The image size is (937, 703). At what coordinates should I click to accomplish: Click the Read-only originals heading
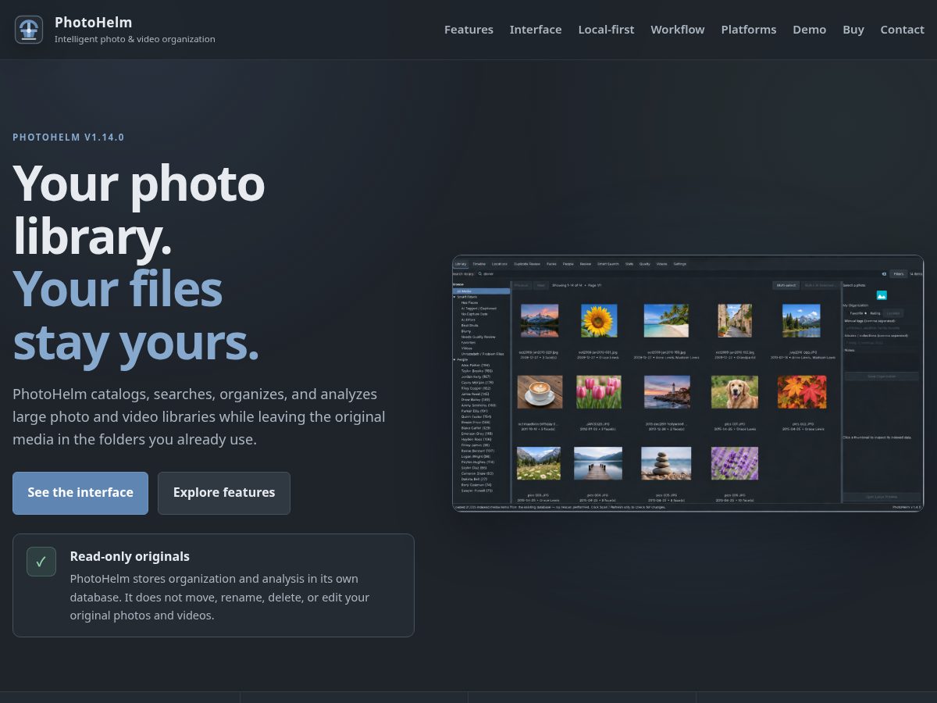pos(130,556)
